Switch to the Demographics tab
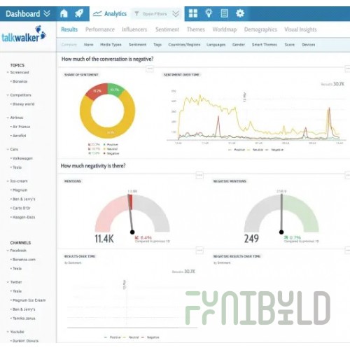 coord(260,29)
